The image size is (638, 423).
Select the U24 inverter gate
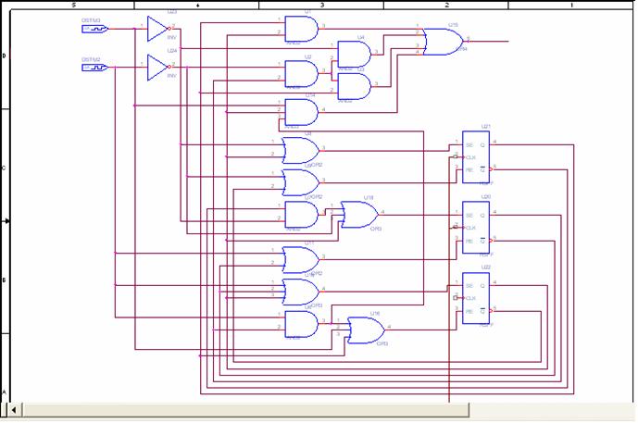(157, 68)
